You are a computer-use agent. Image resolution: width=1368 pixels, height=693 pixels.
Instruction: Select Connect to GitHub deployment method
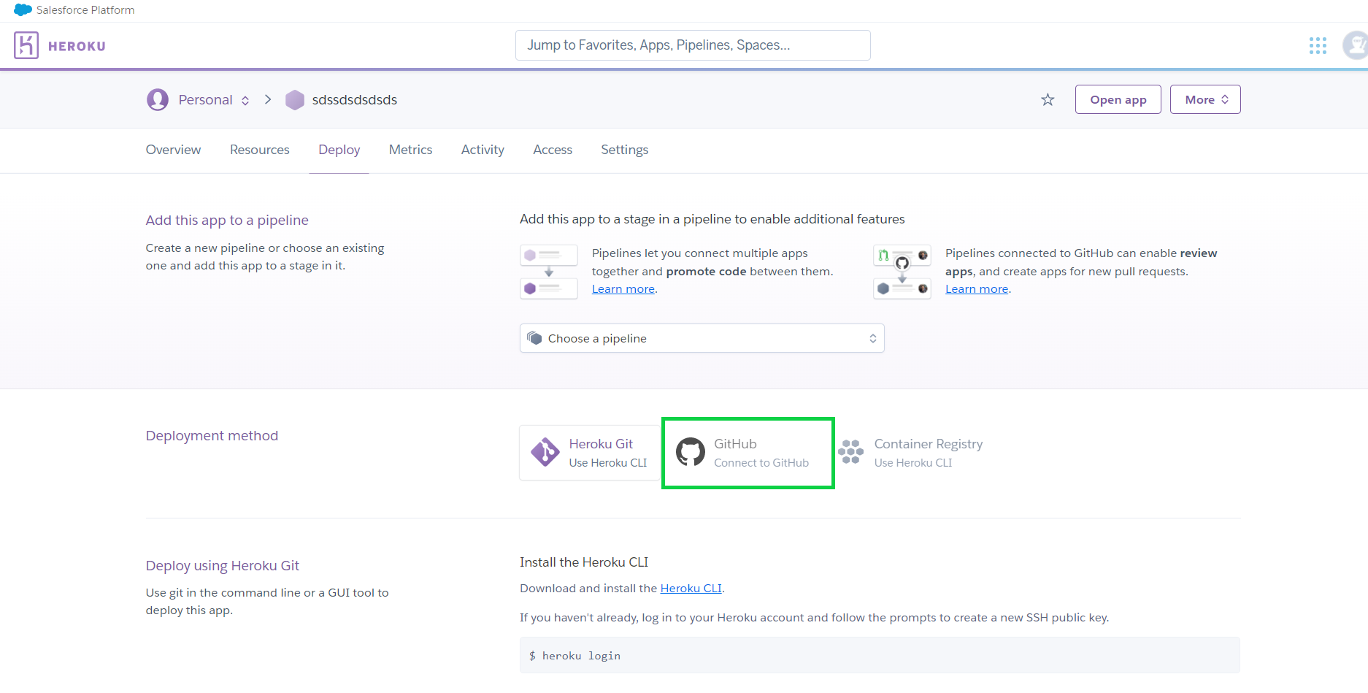(748, 453)
